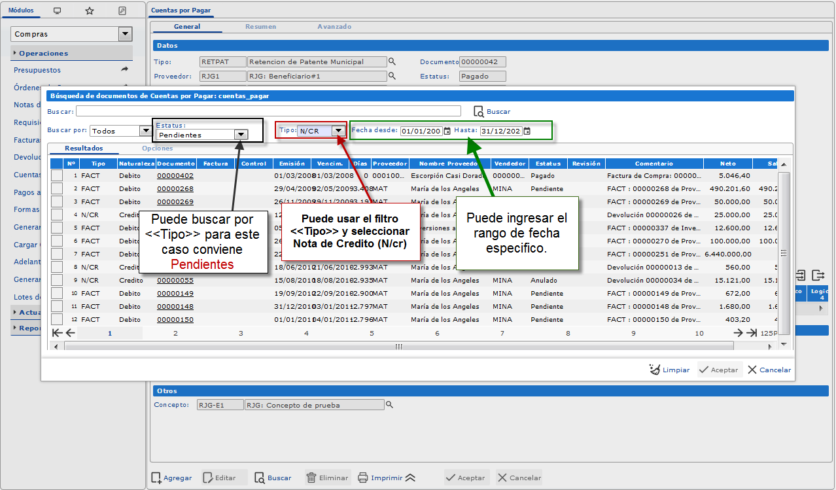Click lookup magnifier beside Tipo field
The height and width of the screenshot is (490, 836).
pyautogui.click(x=392, y=61)
